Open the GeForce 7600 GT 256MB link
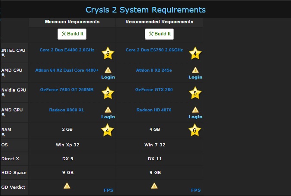The image size is (291, 196). pos(67,90)
